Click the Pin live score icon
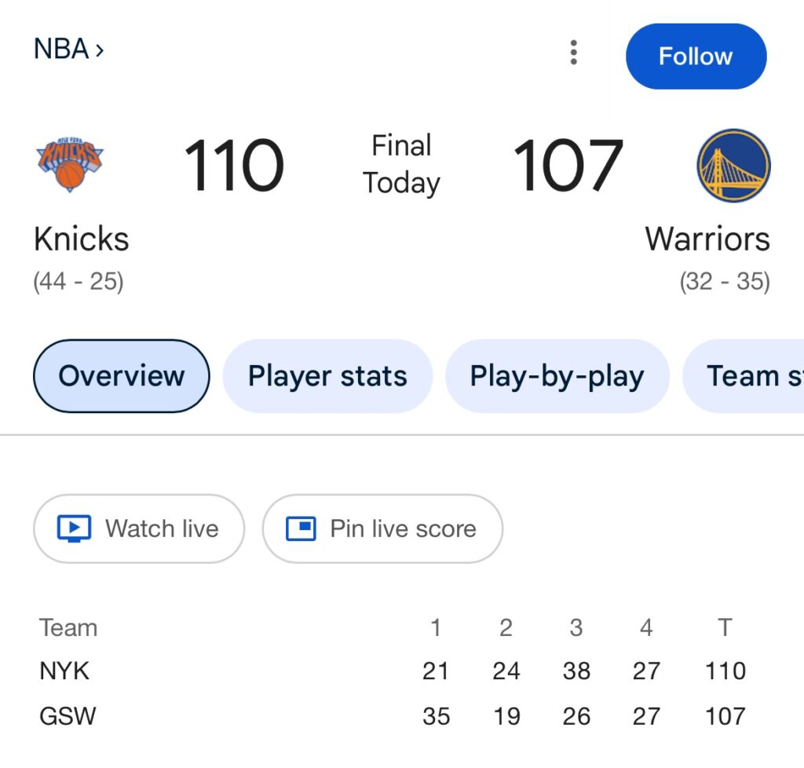Screen dimensions: 804x768 click(x=300, y=528)
